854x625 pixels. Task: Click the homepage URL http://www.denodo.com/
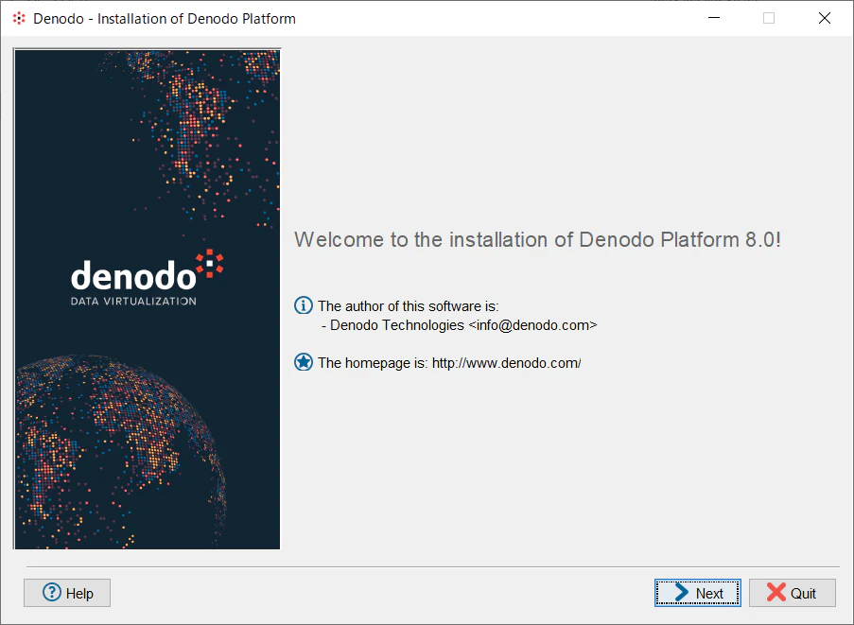coord(507,363)
